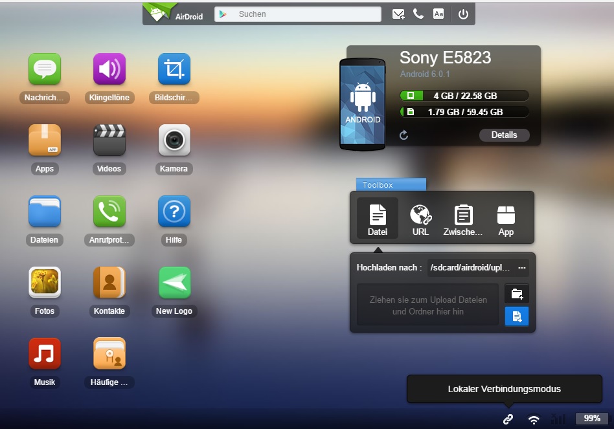Select the URL tab in Toolbox

tap(420, 220)
